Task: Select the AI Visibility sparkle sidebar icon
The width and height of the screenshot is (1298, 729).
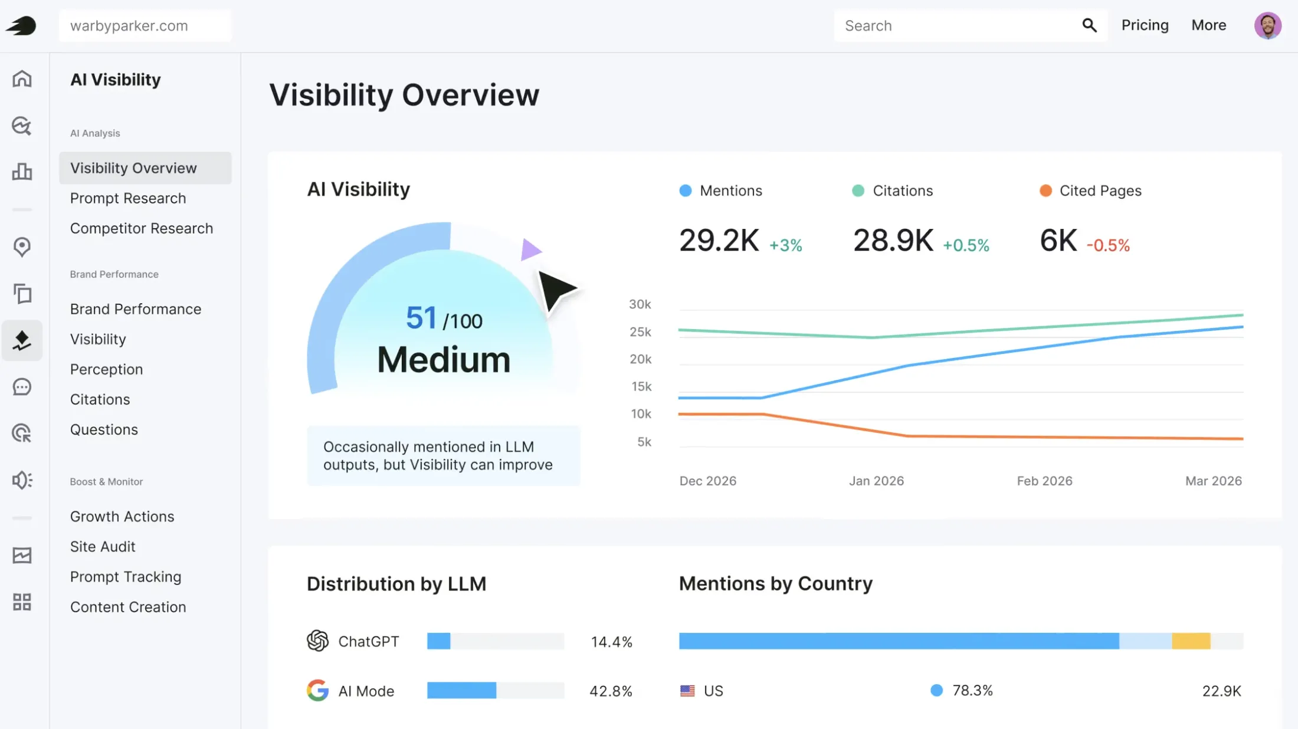Action: (22, 340)
